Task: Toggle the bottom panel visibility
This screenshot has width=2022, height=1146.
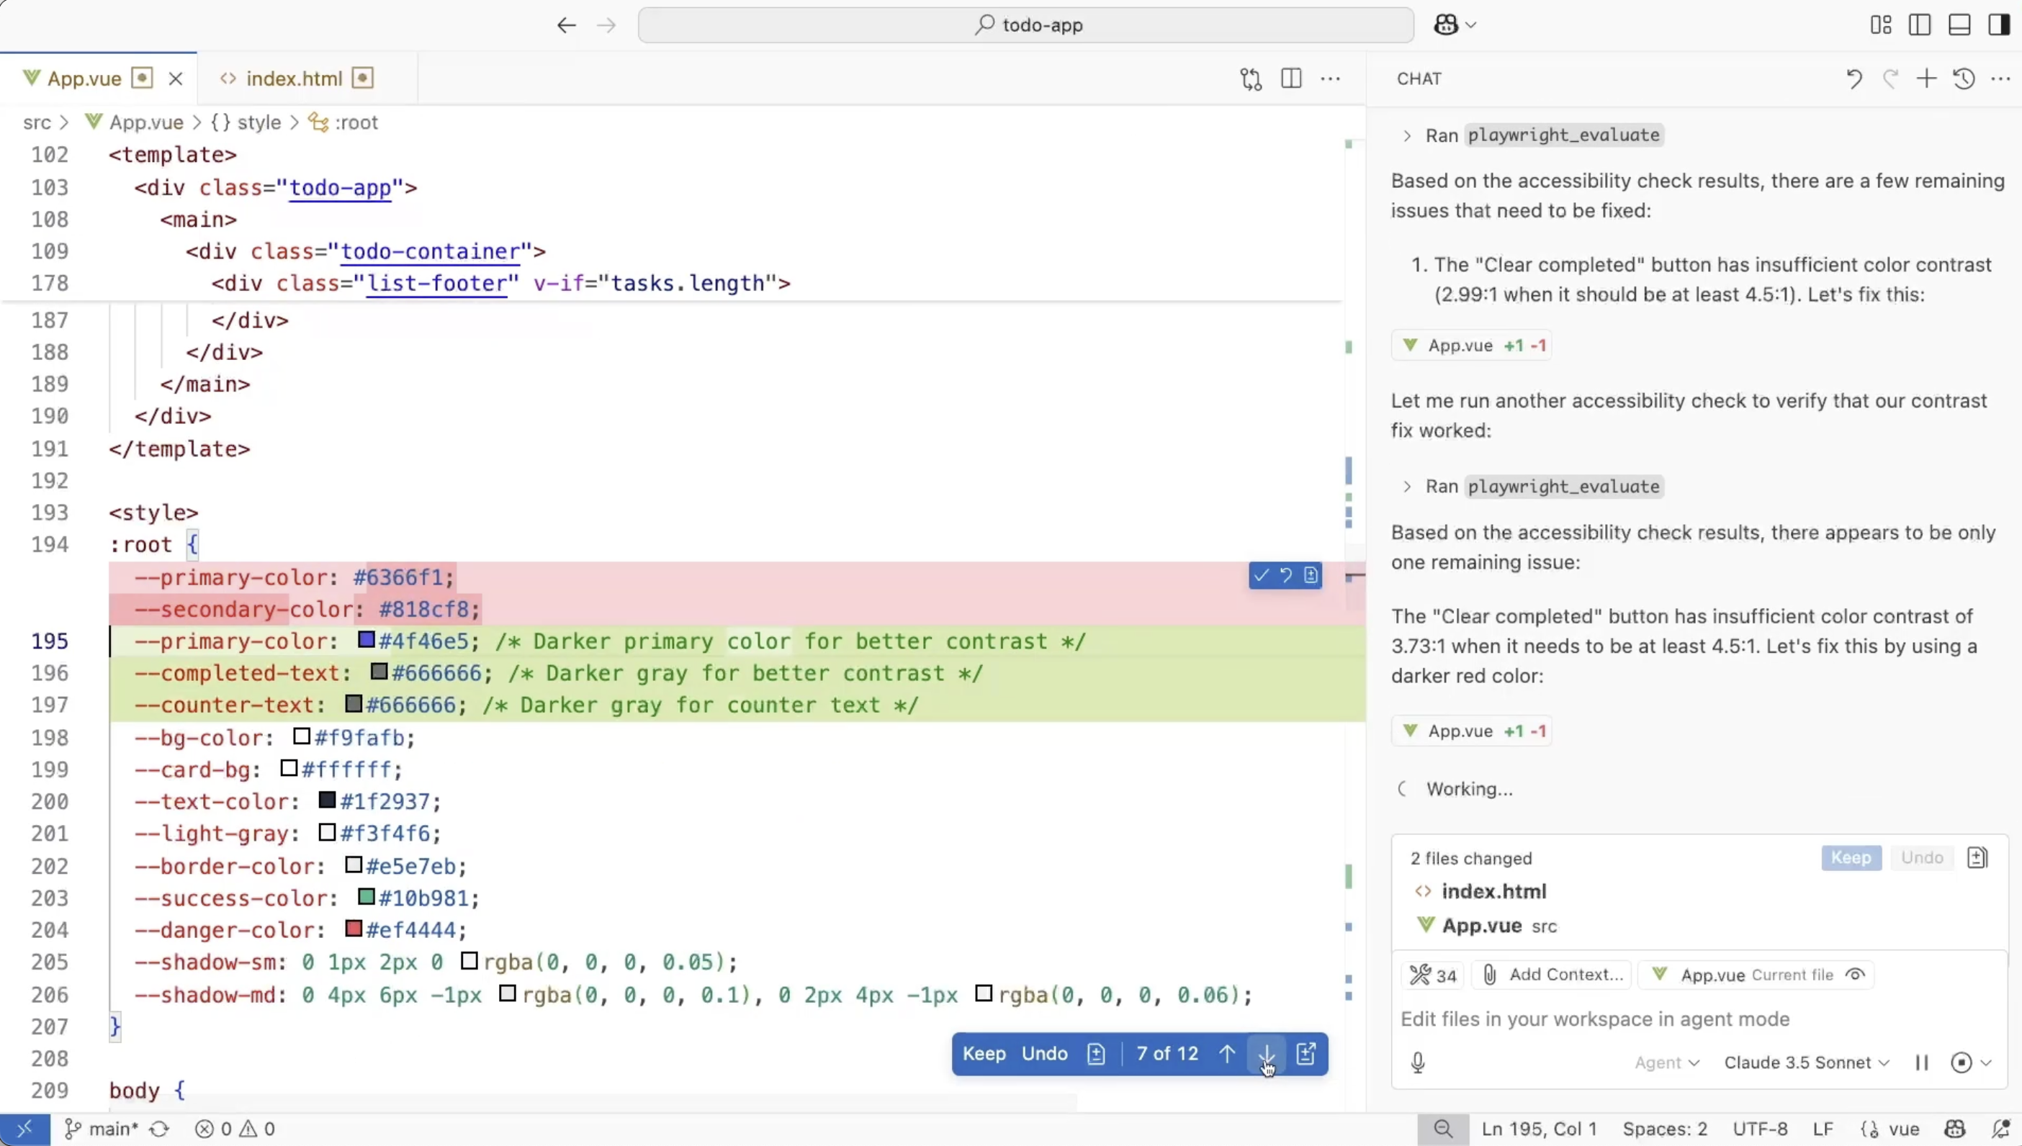Action: click(1959, 24)
